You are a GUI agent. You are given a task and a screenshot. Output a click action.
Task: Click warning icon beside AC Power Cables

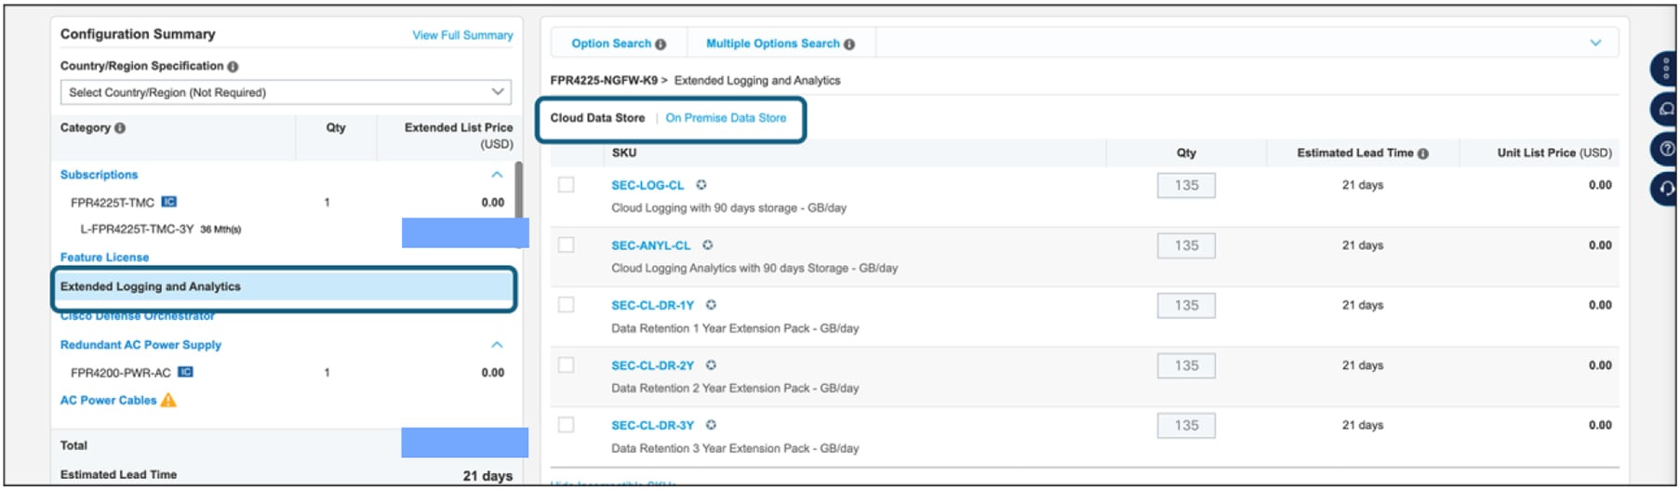point(168,400)
